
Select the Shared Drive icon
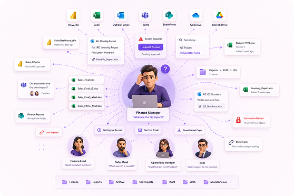point(219,15)
